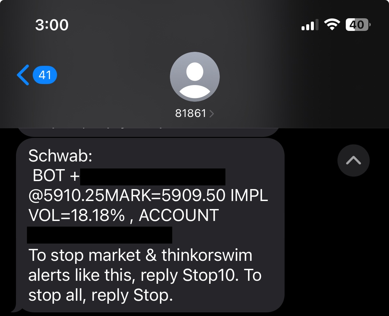Open sender details for number 81861
This screenshot has height=316, width=389.
tap(191, 113)
